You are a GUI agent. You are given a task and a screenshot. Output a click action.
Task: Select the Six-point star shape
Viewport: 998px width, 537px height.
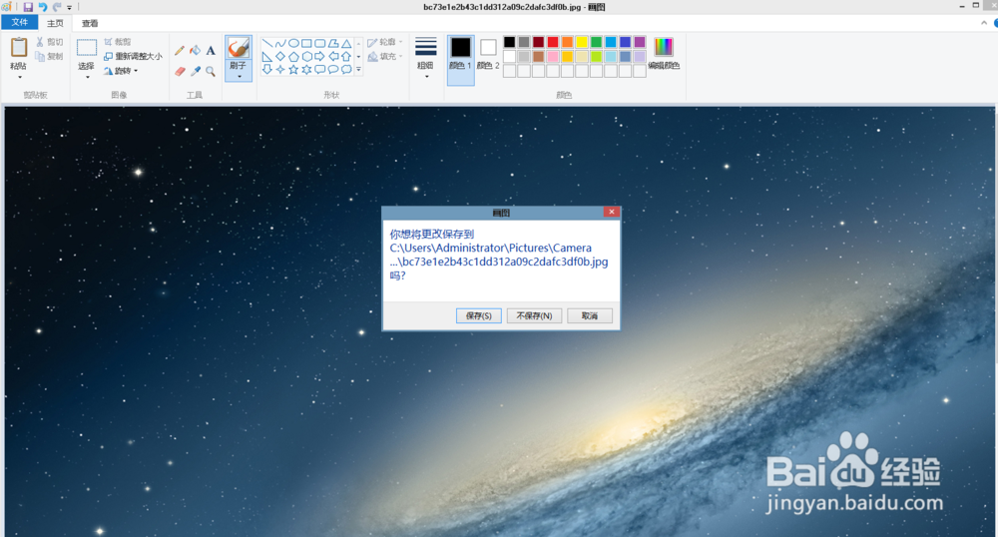[306, 69]
